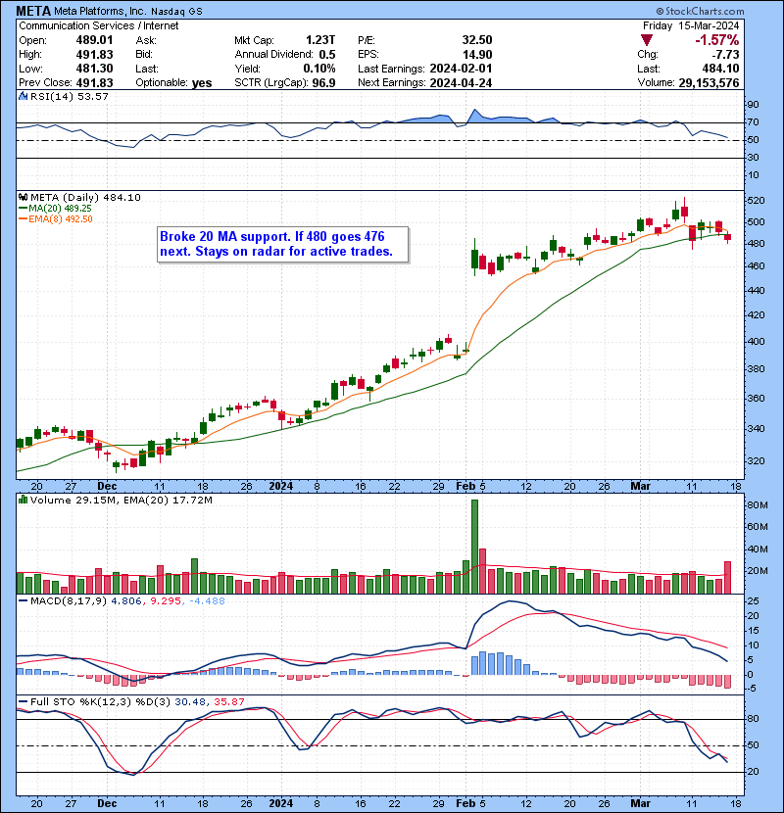The height and width of the screenshot is (813, 784).
Task: Click the 80M volume axis label
Action: (758, 505)
